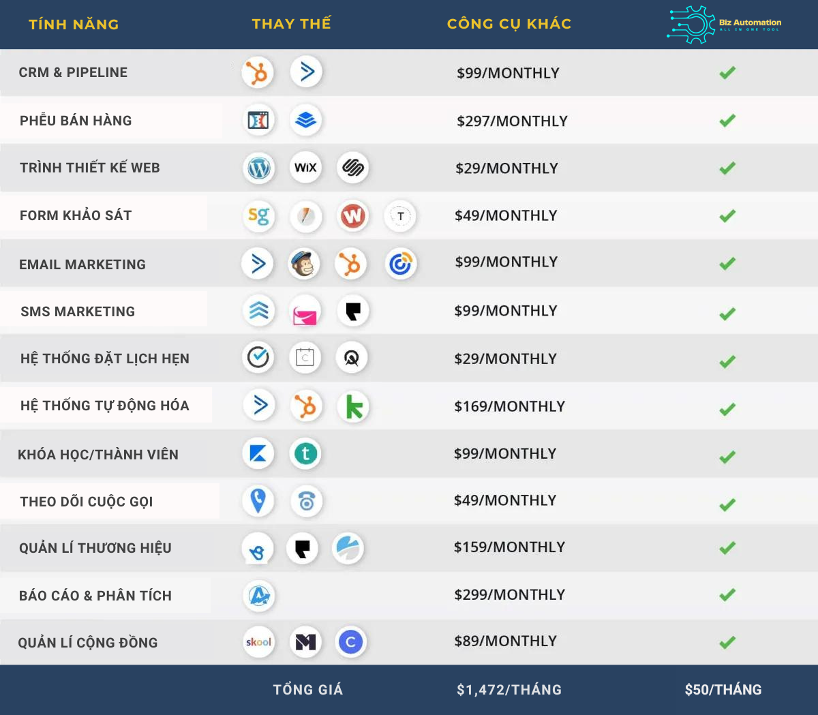Select the blue layers icon in Phễu bán hàng row
This screenshot has height=715, width=818.
point(305,120)
